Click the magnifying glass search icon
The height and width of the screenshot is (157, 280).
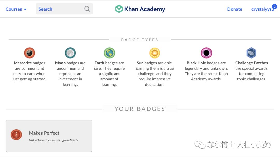click(x=87, y=9)
